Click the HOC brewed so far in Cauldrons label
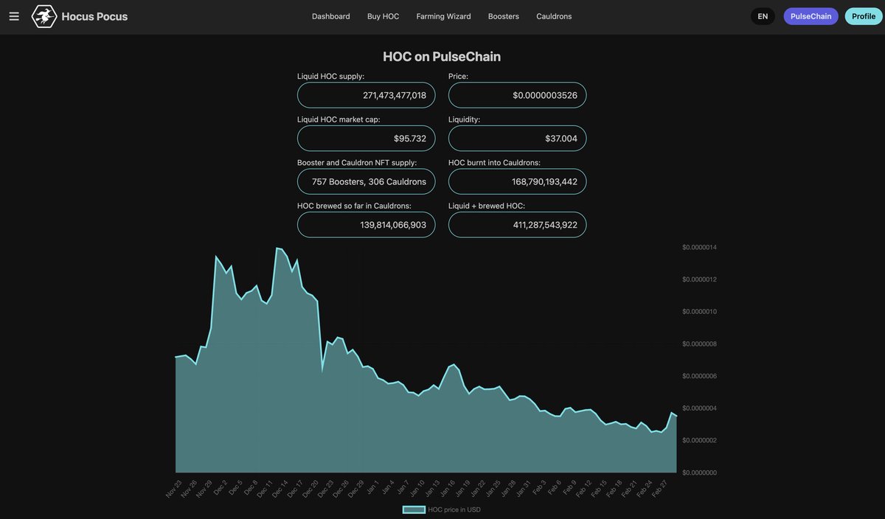885x519 pixels. pos(354,206)
